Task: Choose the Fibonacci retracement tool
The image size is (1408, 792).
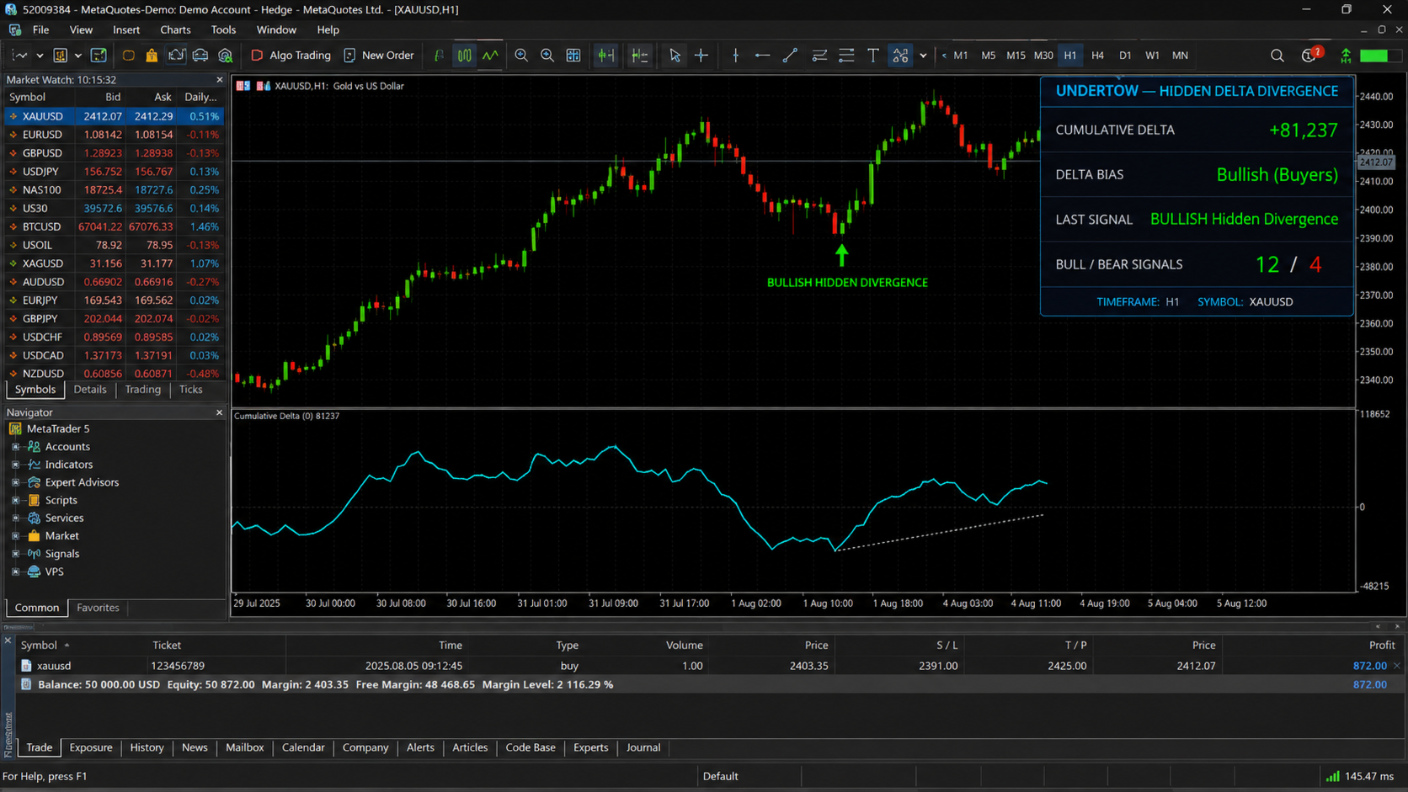Action: [x=846, y=56]
